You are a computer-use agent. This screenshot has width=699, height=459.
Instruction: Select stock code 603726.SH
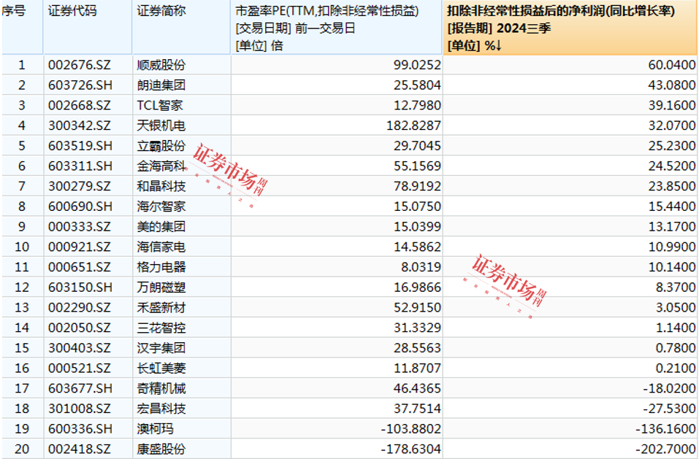[x=80, y=85]
